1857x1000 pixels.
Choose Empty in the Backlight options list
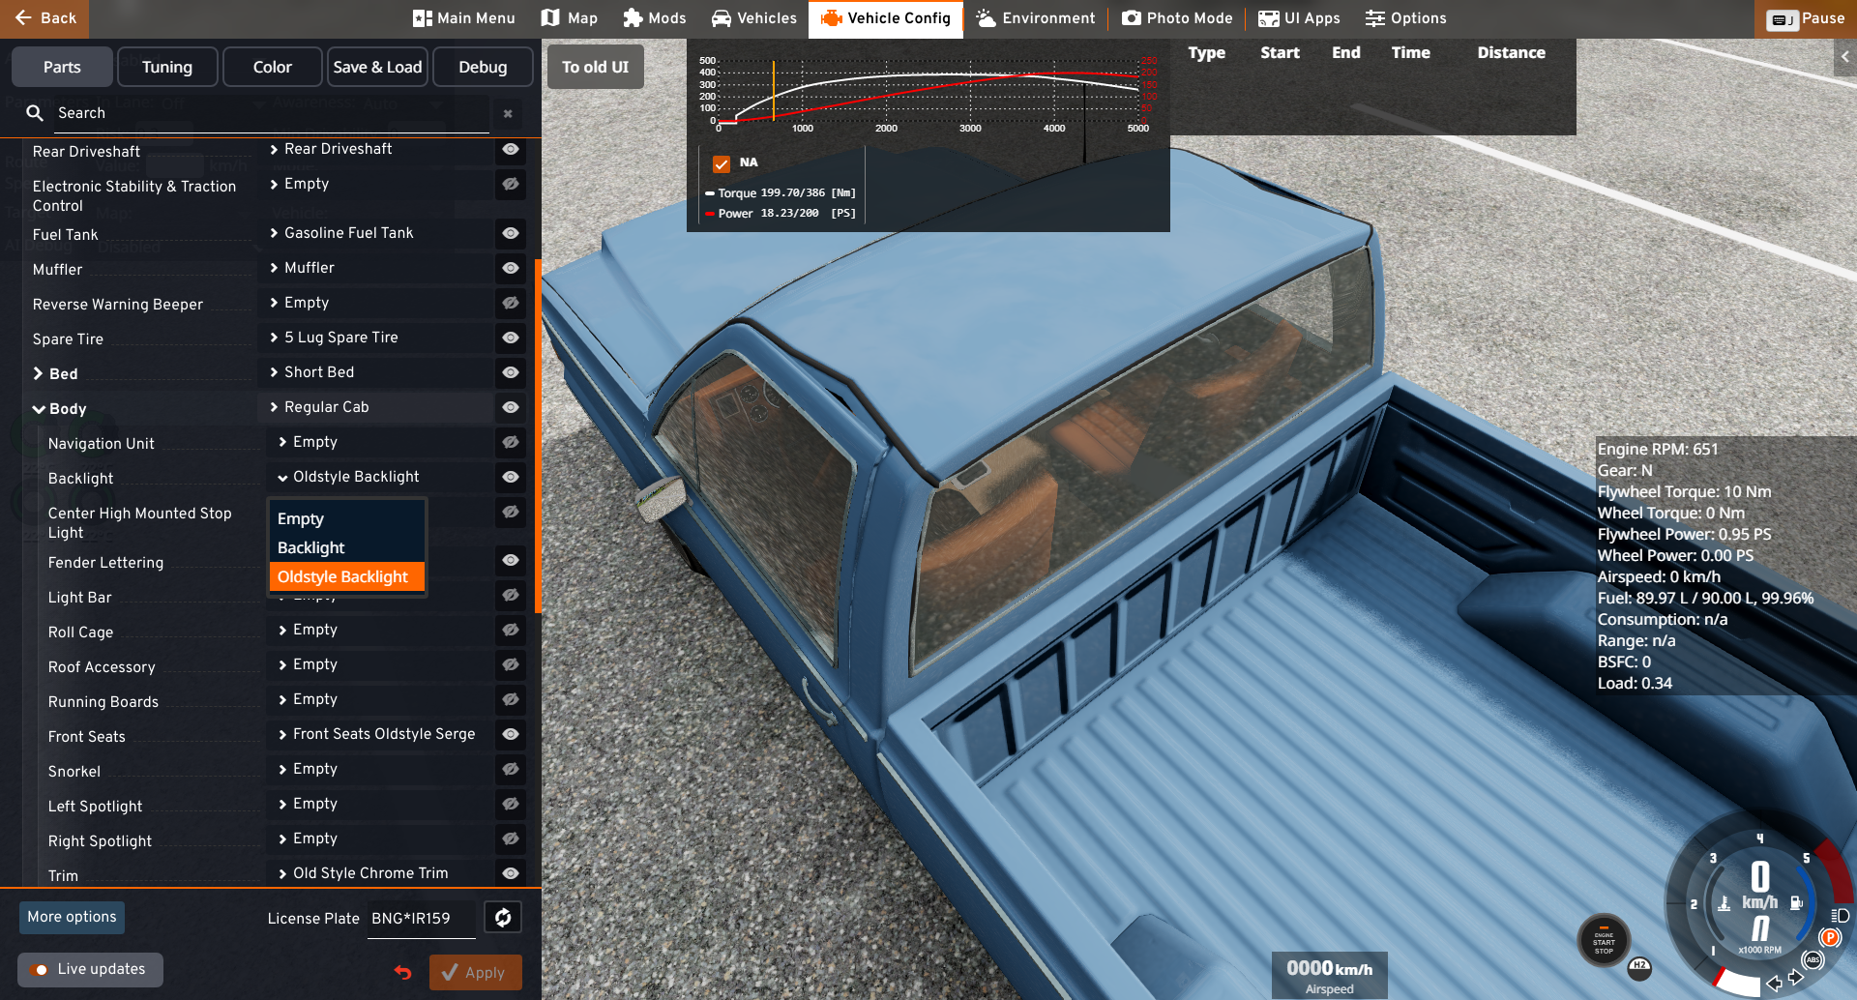click(x=346, y=519)
